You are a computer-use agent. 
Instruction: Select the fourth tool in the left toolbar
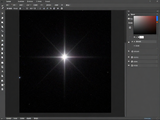click(2, 27)
